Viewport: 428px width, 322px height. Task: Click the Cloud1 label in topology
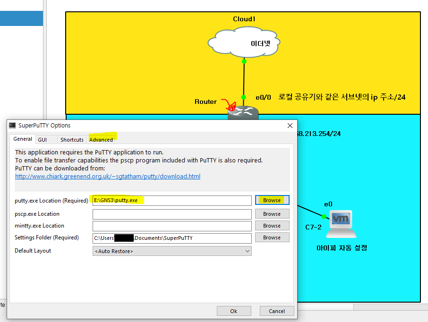coord(244,19)
